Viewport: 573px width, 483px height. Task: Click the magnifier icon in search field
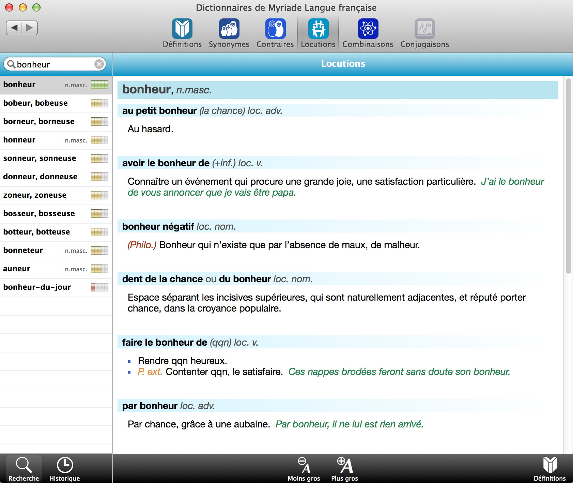click(x=11, y=64)
